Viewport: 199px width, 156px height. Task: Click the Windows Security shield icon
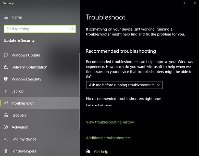[6, 79]
